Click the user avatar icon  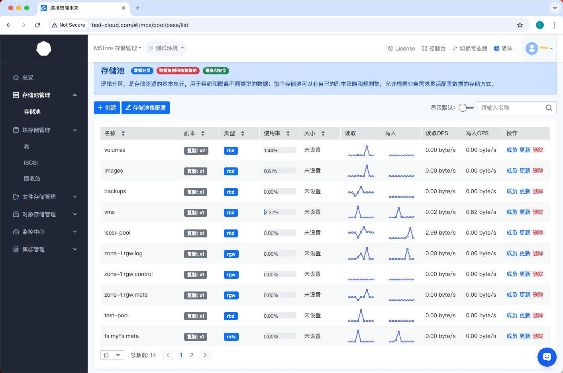(x=532, y=49)
